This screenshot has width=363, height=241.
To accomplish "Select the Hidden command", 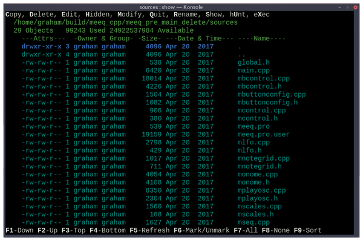I will (97, 14).
